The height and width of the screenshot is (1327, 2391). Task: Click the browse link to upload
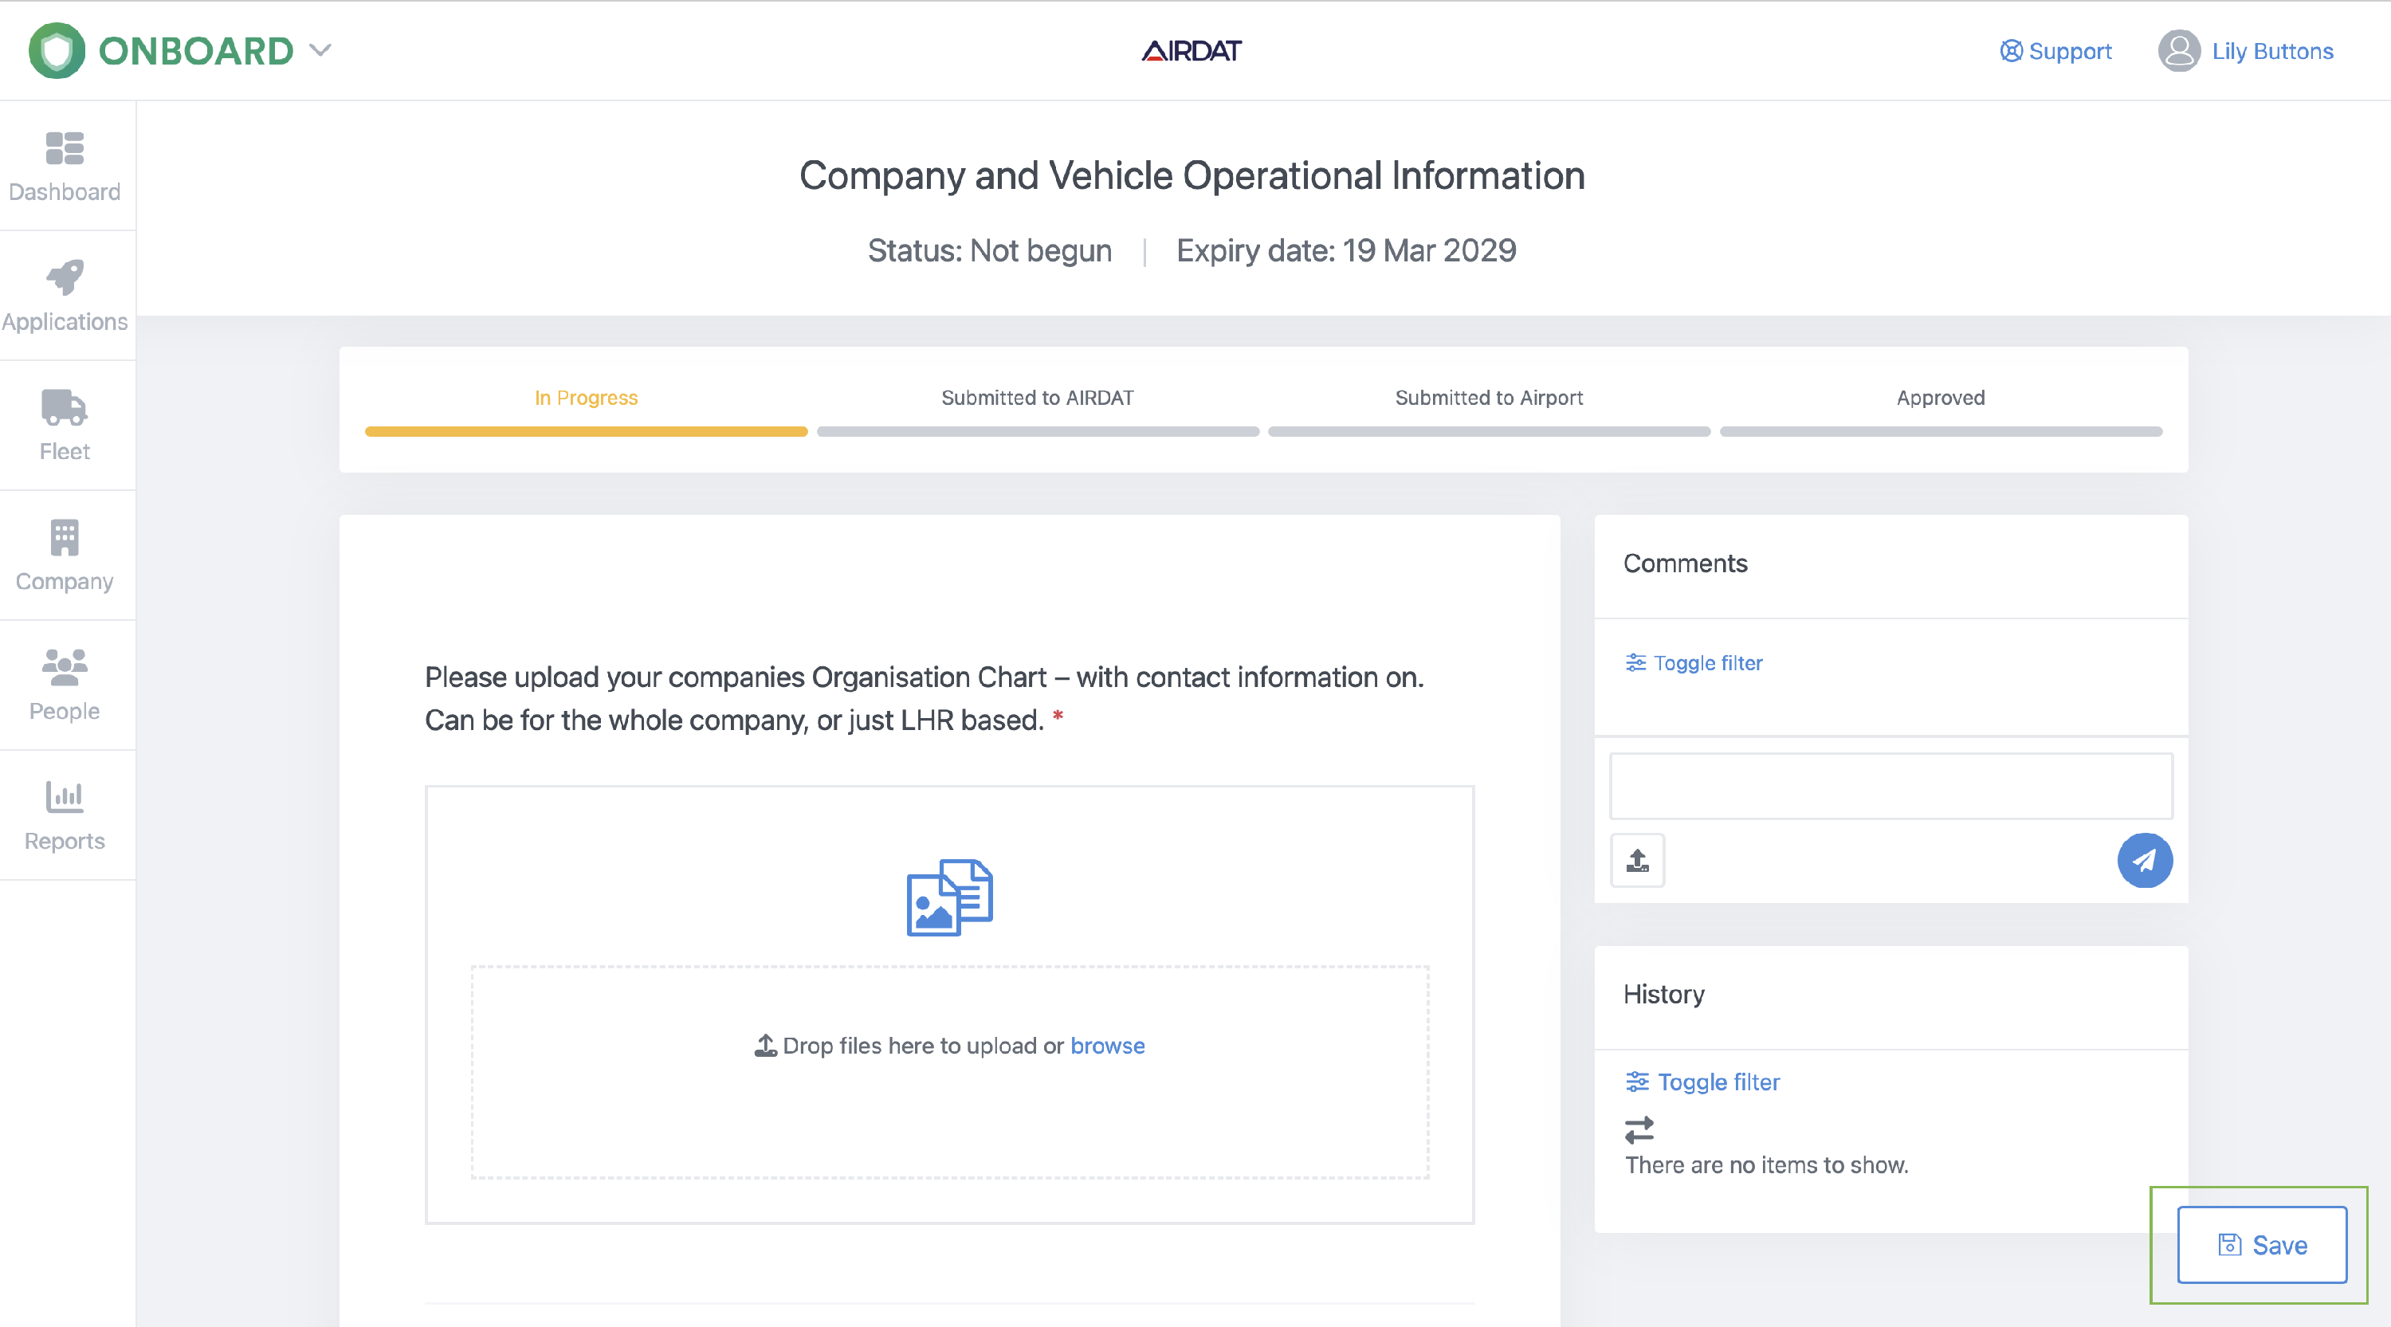click(1107, 1046)
